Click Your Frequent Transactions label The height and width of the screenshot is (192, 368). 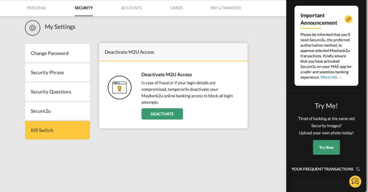(322, 169)
